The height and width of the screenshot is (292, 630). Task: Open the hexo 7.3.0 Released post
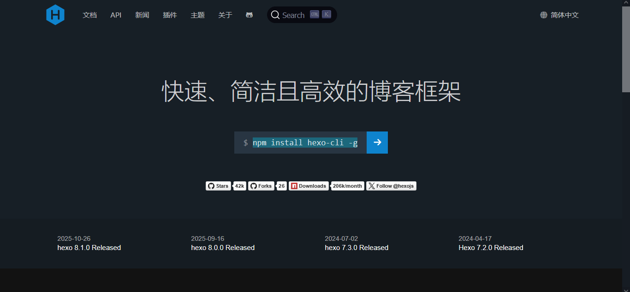click(357, 248)
